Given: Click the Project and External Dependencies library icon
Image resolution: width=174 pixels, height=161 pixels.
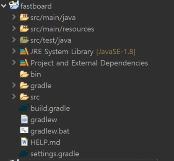Looking at the screenshot, I should tap(24, 63).
